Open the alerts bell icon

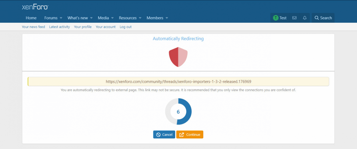point(305,18)
